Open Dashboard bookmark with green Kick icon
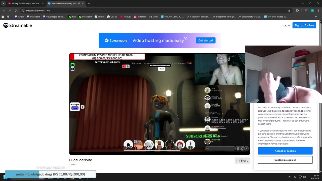Viewport: 322px width, 181px height. coord(85,17)
